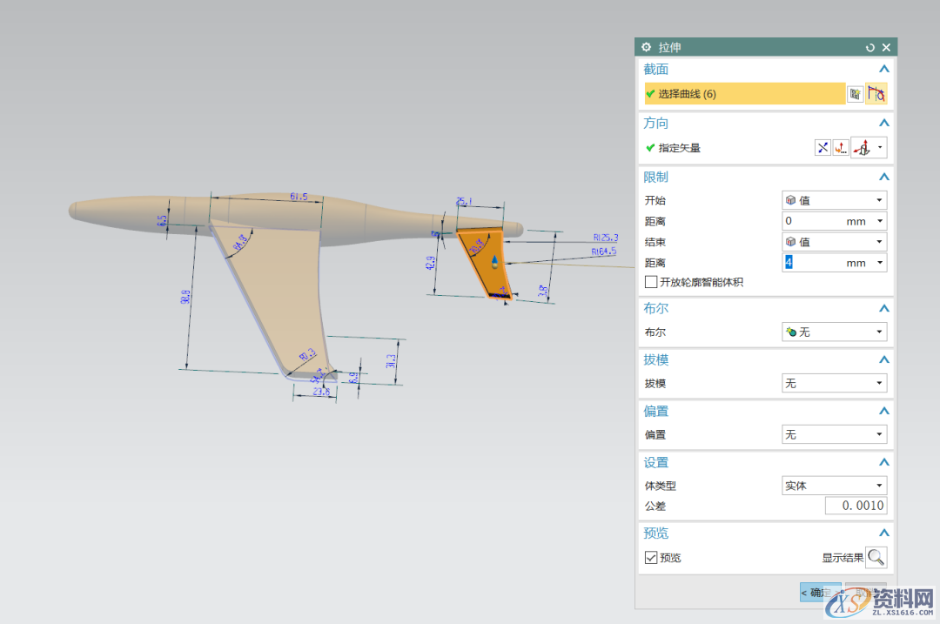Image resolution: width=940 pixels, height=624 pixels.
Task: Close the 拉伸 dialog
Action: pos(886,48)
